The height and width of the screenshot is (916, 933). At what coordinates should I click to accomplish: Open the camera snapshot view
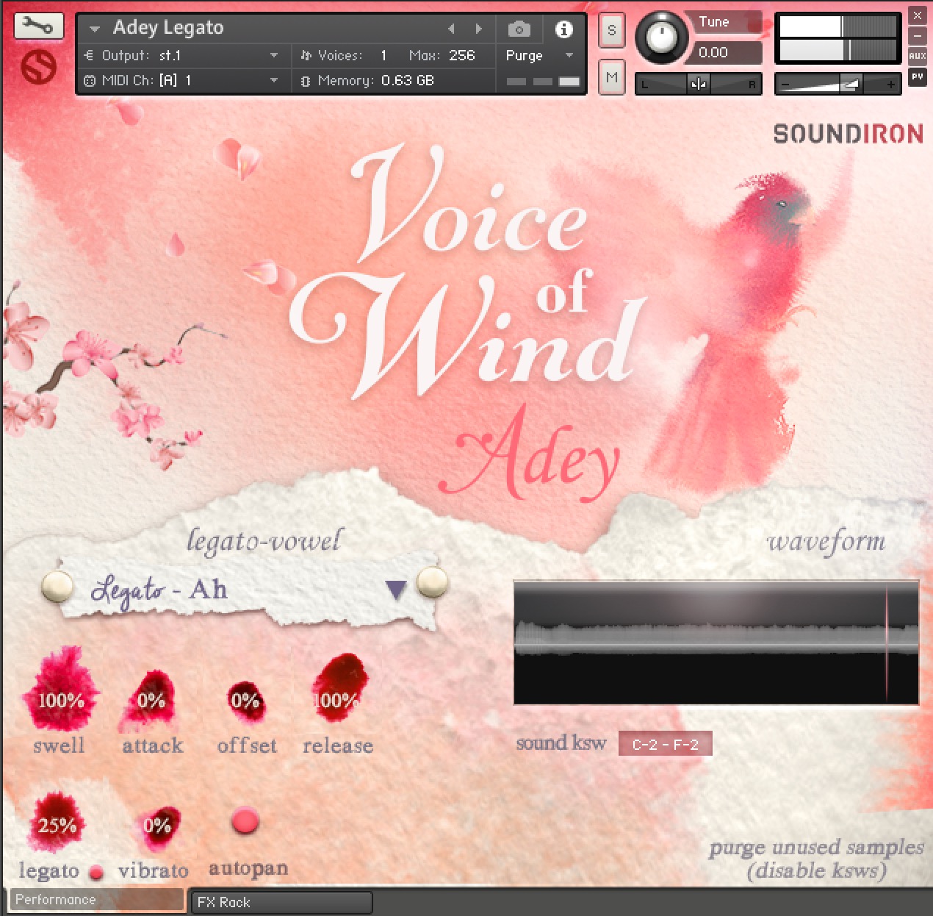click(519, 29)
